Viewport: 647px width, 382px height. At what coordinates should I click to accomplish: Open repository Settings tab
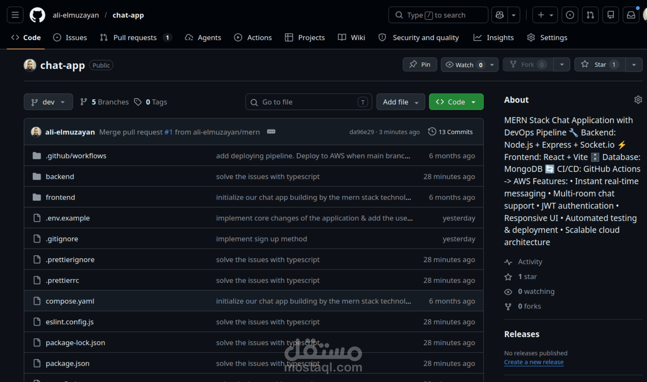pyautogui.click(x=547, y=38)
